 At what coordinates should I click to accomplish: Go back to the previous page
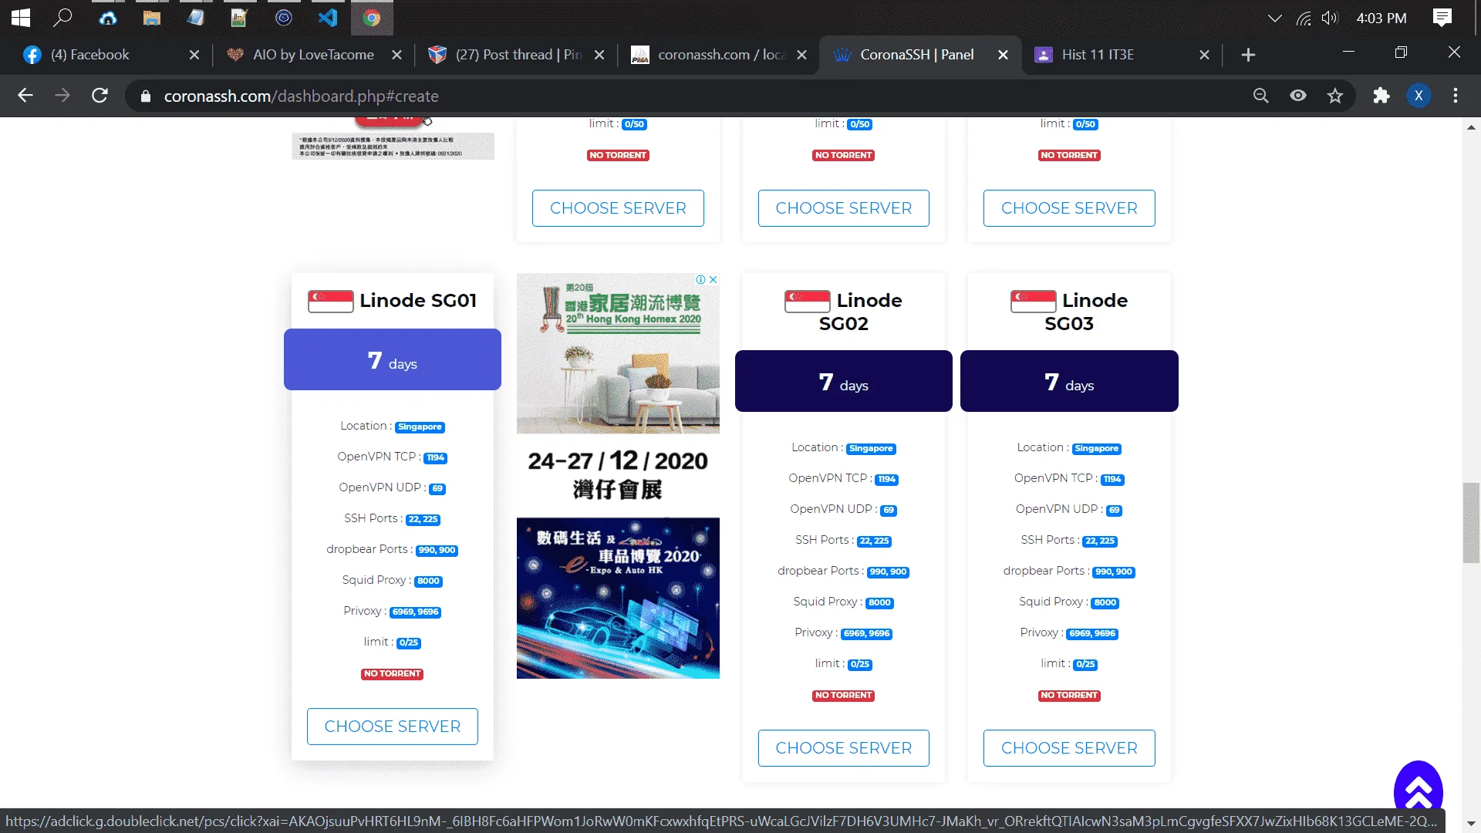25,96
